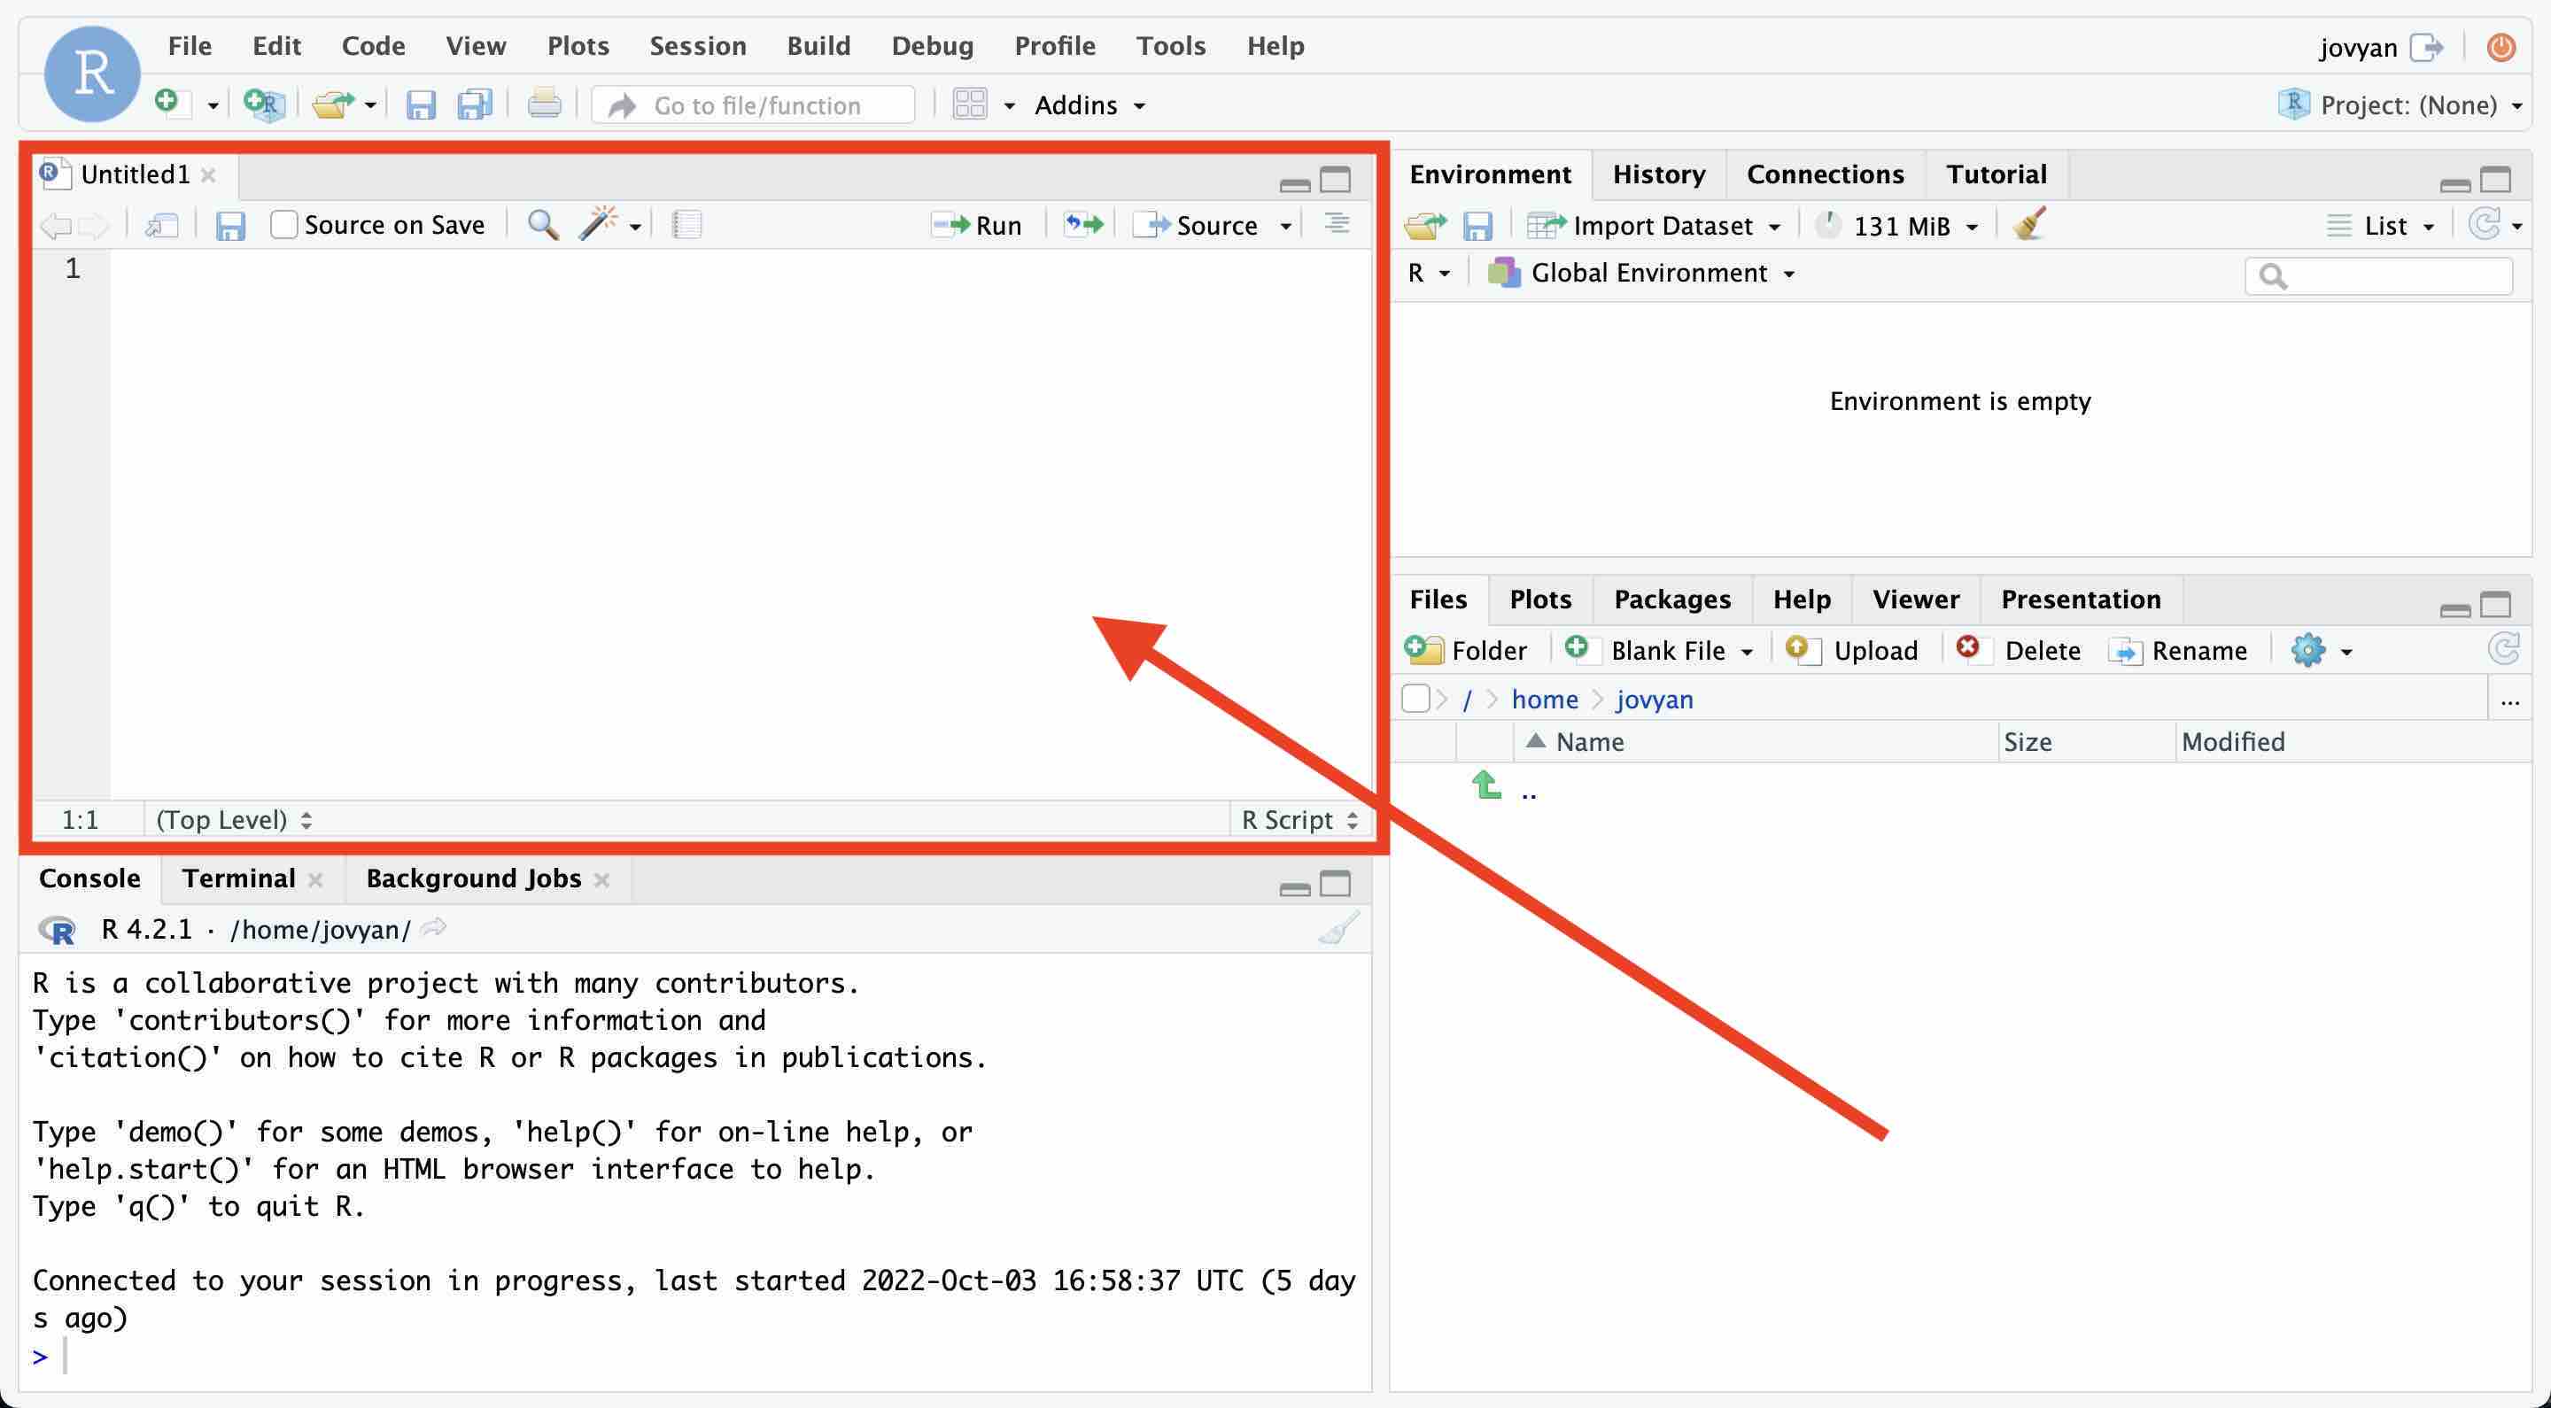Click the re-run previous code icon
The height and width of the screenshot is (1408, 2551).
[x=1082, y=226]
